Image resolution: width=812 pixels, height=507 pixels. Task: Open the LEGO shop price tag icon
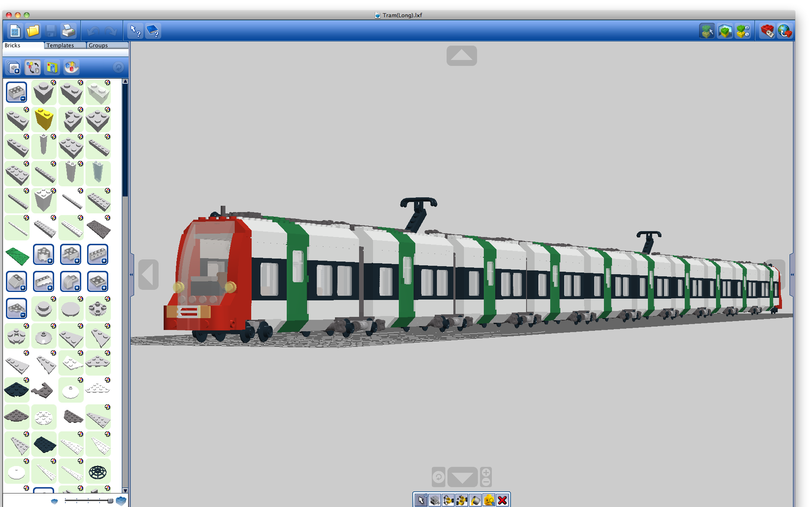pos(767,31)
